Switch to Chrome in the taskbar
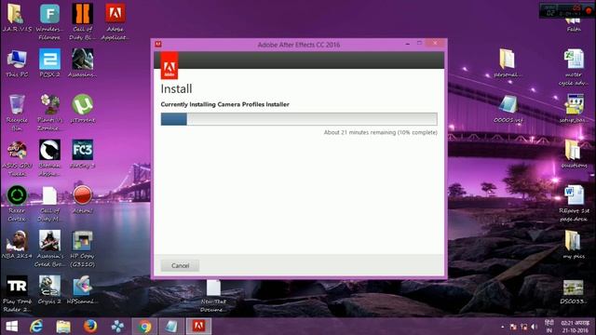The width and height of the screenshot is (596, 335). [x=144, y=327]
